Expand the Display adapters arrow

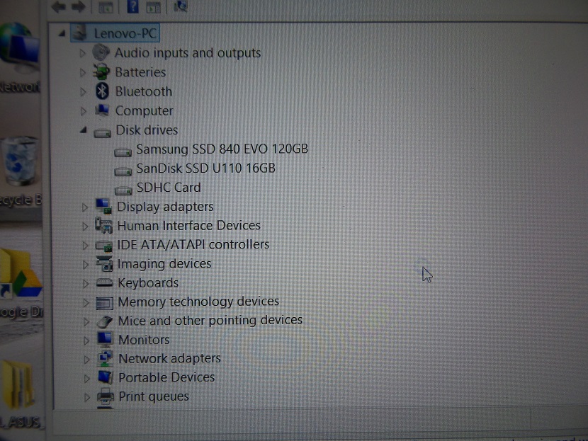(x=85, y=207)
